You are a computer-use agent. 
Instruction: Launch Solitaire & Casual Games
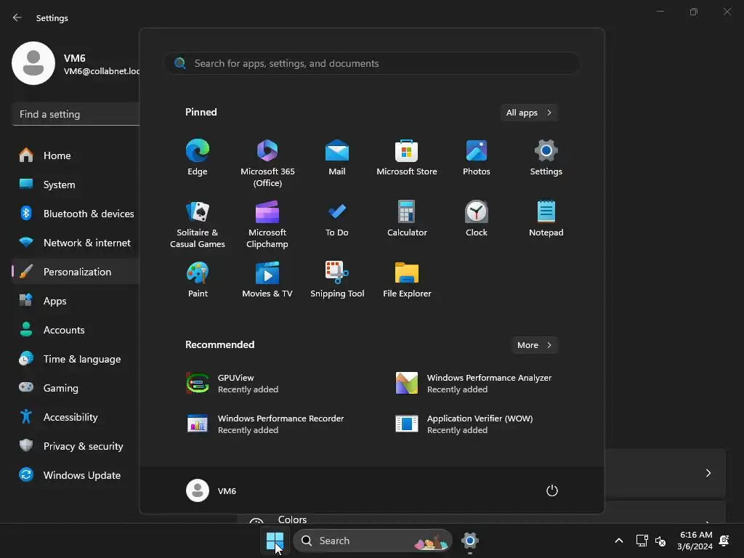(198, 225)
